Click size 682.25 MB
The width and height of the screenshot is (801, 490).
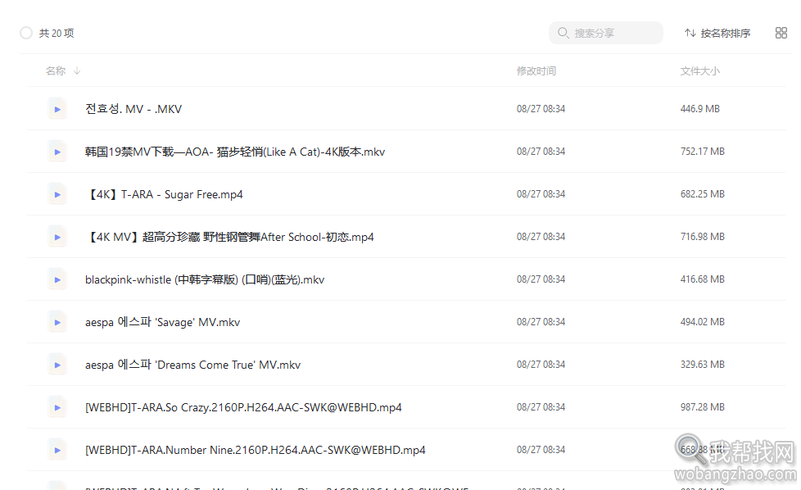703,194
